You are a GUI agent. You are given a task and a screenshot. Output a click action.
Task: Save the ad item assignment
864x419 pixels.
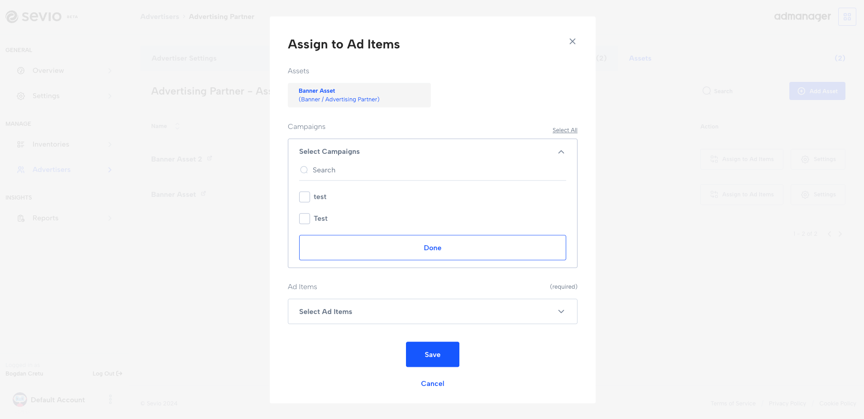pyautogui.click(x=432, y=354)
